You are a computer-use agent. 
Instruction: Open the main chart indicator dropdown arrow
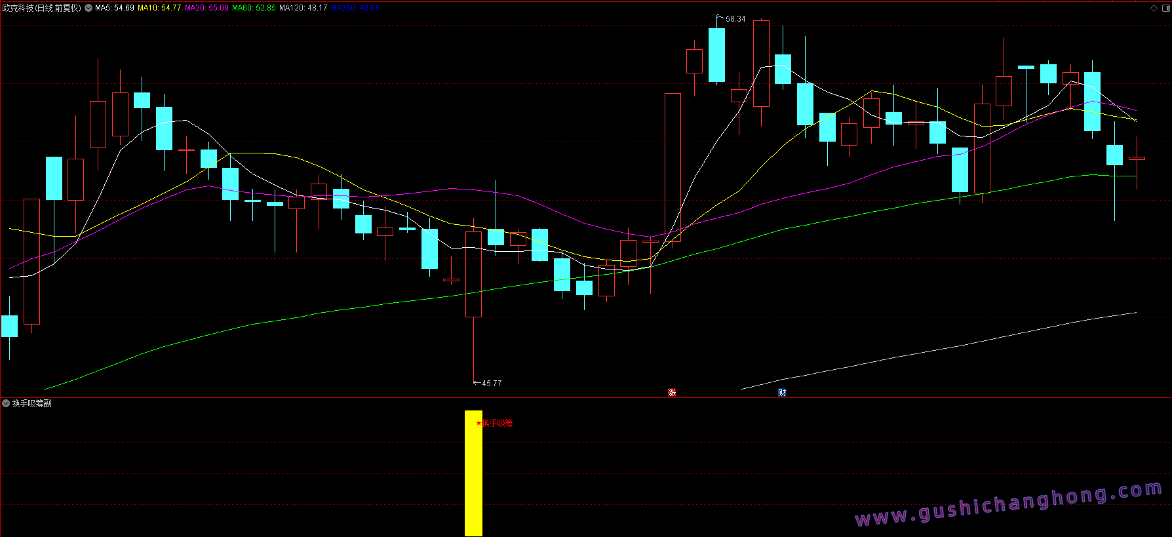(x=88, y=8)
